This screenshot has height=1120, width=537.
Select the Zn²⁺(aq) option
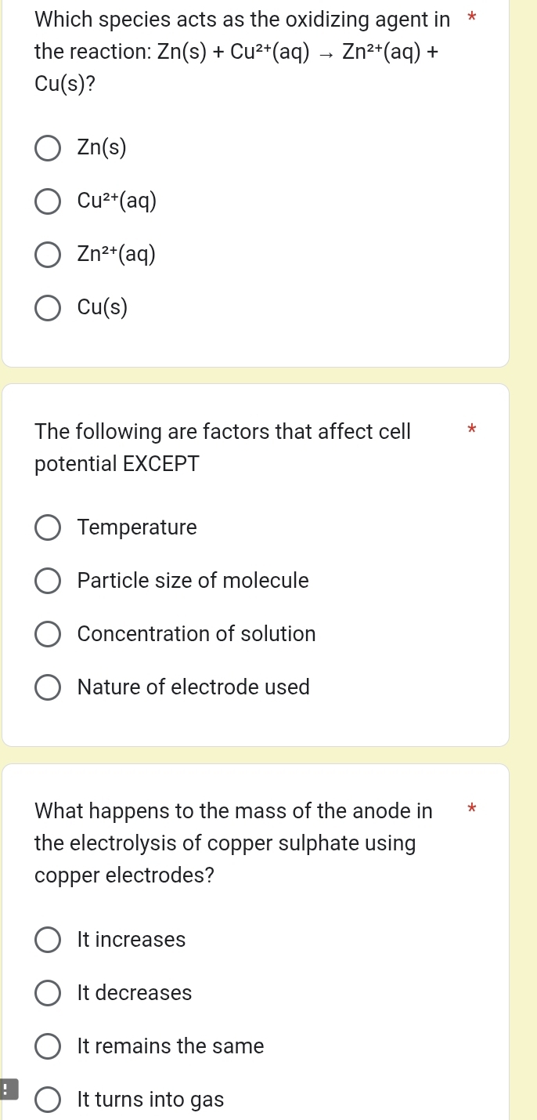tap(48, 255)
